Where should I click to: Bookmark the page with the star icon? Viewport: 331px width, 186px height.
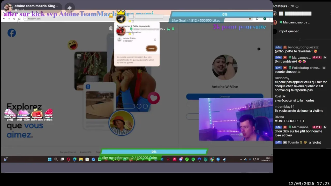pos(250,19)
